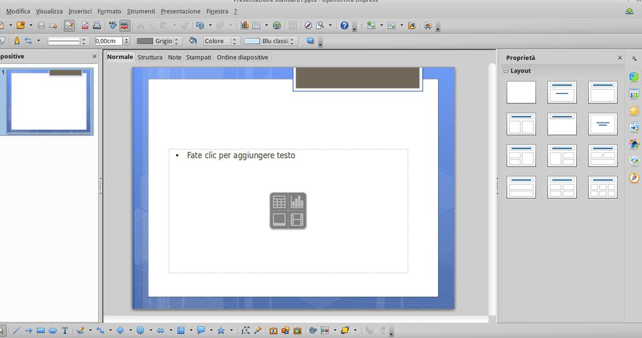Toggle Display Grid button

click(292, 26)
